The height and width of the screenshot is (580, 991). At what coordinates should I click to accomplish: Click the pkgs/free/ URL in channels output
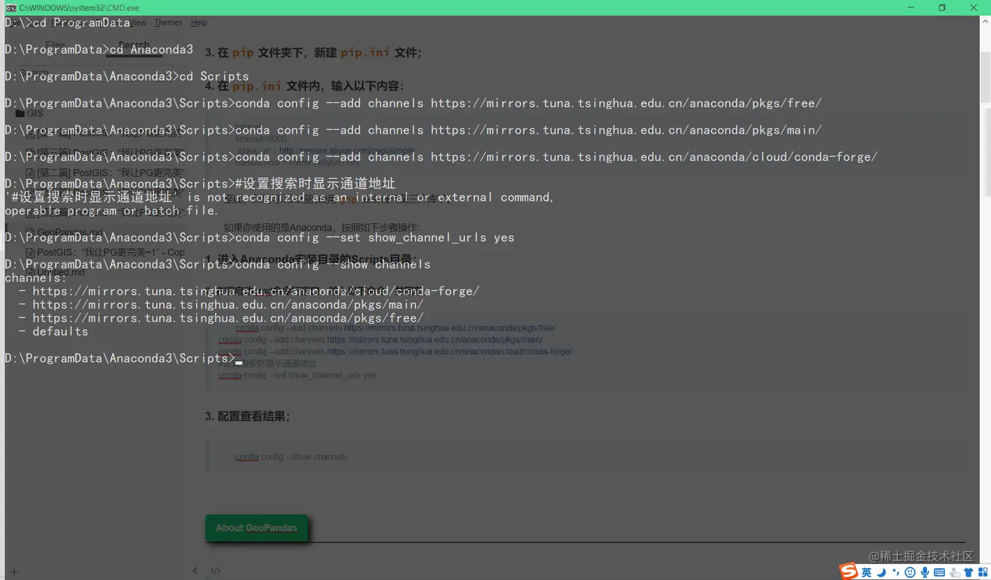click(x=228, y=318)
